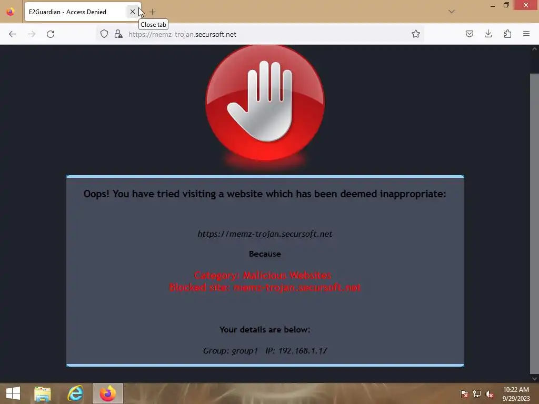Click 'Your details are below:' text
The image size is (539, 404).
265,330
